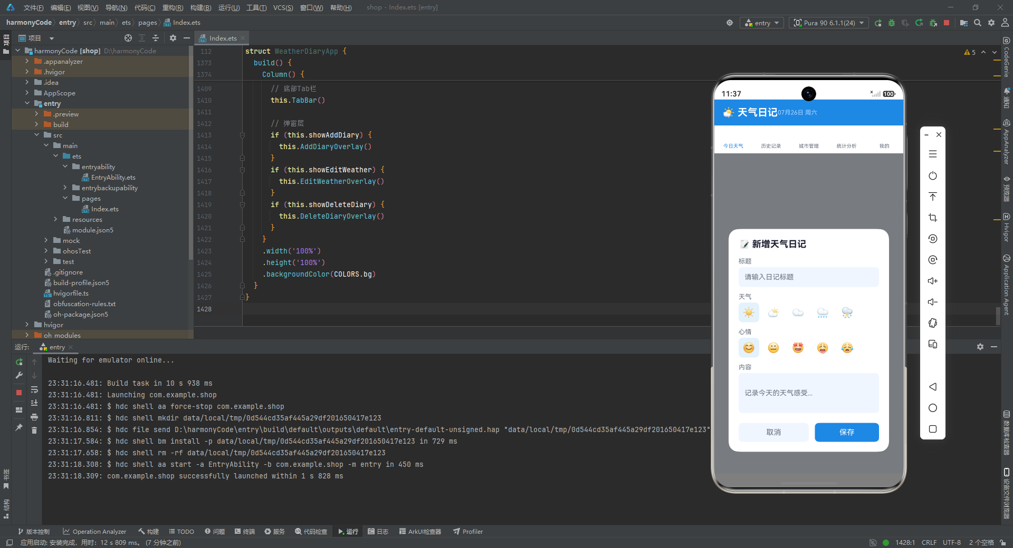Image resolution: width=1013 pixels, height=548 pixels.
Task: Stop the running app with red square
Action: (947, 23)
